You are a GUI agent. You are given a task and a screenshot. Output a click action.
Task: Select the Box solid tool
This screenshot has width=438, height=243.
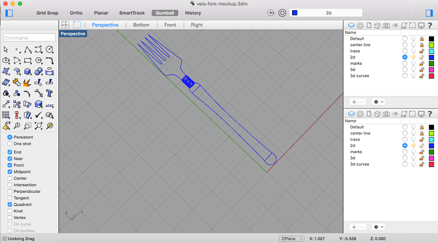coord(28,72)
